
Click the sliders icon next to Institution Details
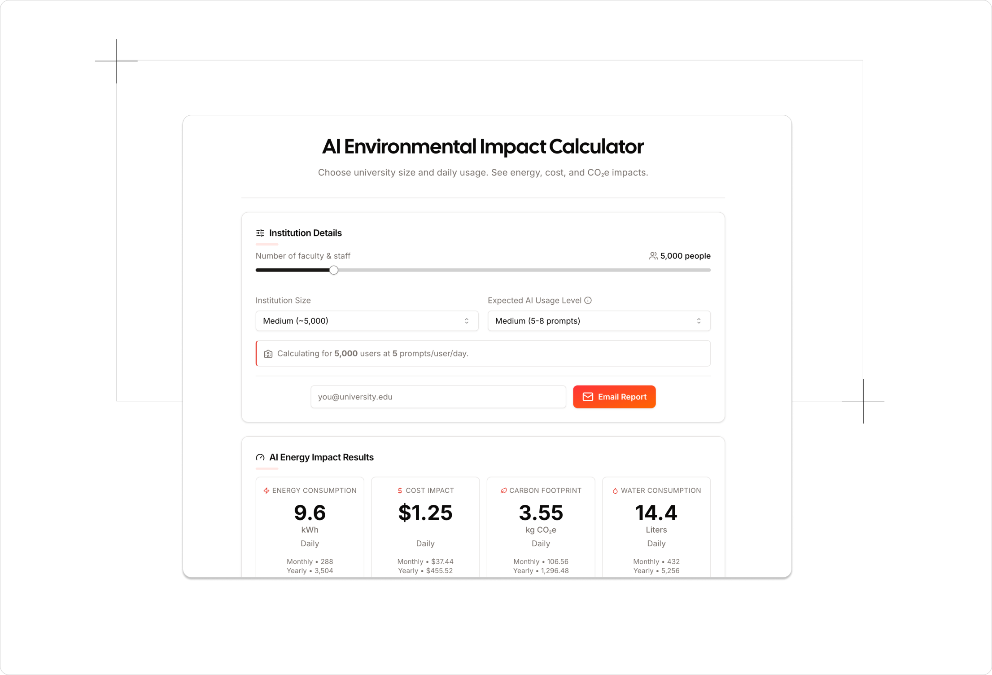coord(260,233)
